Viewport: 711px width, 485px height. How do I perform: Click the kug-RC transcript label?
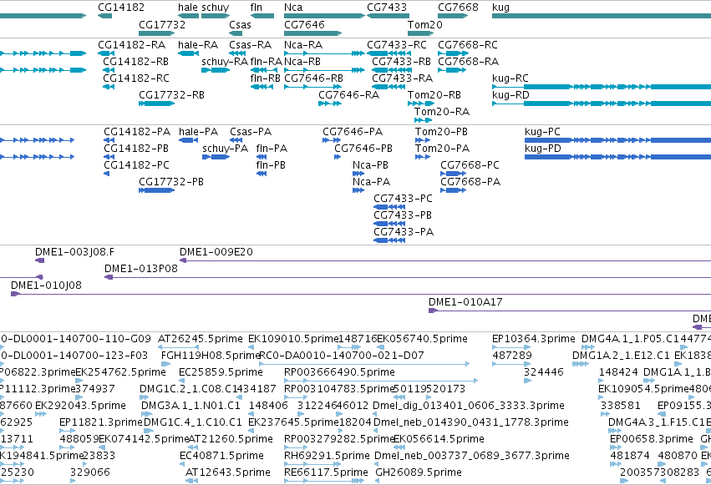510,78
